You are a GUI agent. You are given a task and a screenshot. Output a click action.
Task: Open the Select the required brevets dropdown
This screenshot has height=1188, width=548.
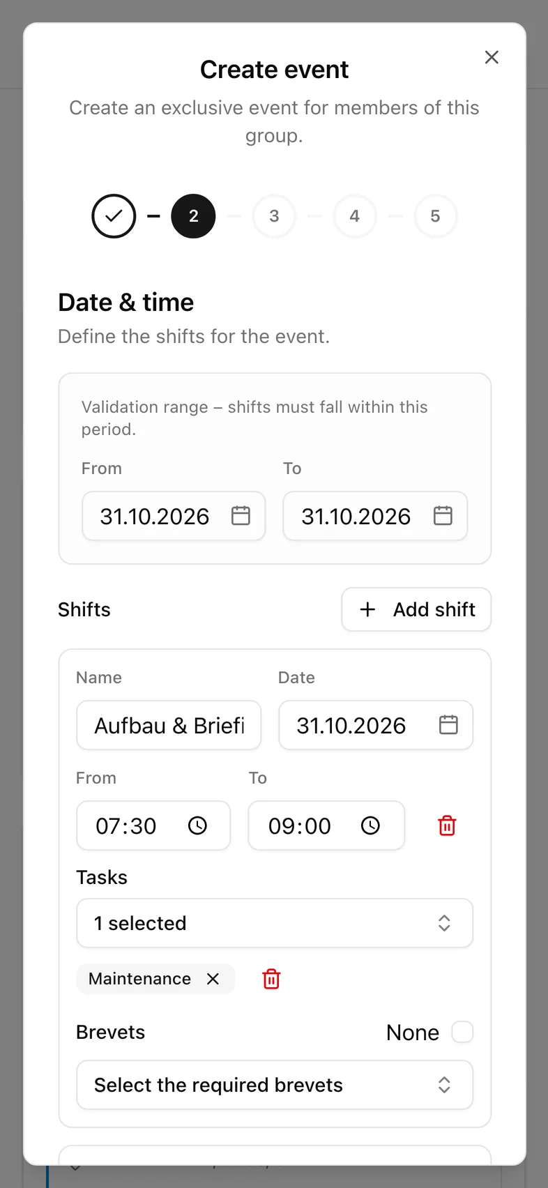tap(275, 1085)
